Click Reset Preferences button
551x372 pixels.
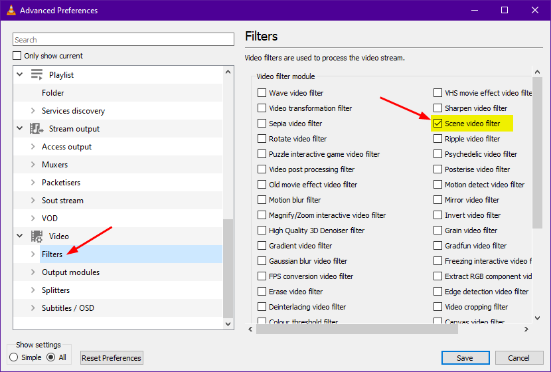point(112,358)
